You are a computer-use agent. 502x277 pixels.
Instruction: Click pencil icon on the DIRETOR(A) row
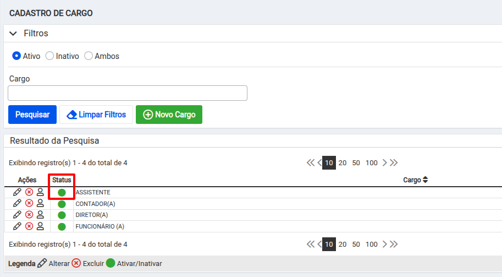(x=17, y=215)
